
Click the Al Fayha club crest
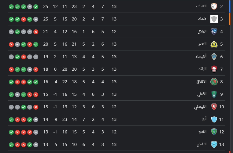pos(214,57)
